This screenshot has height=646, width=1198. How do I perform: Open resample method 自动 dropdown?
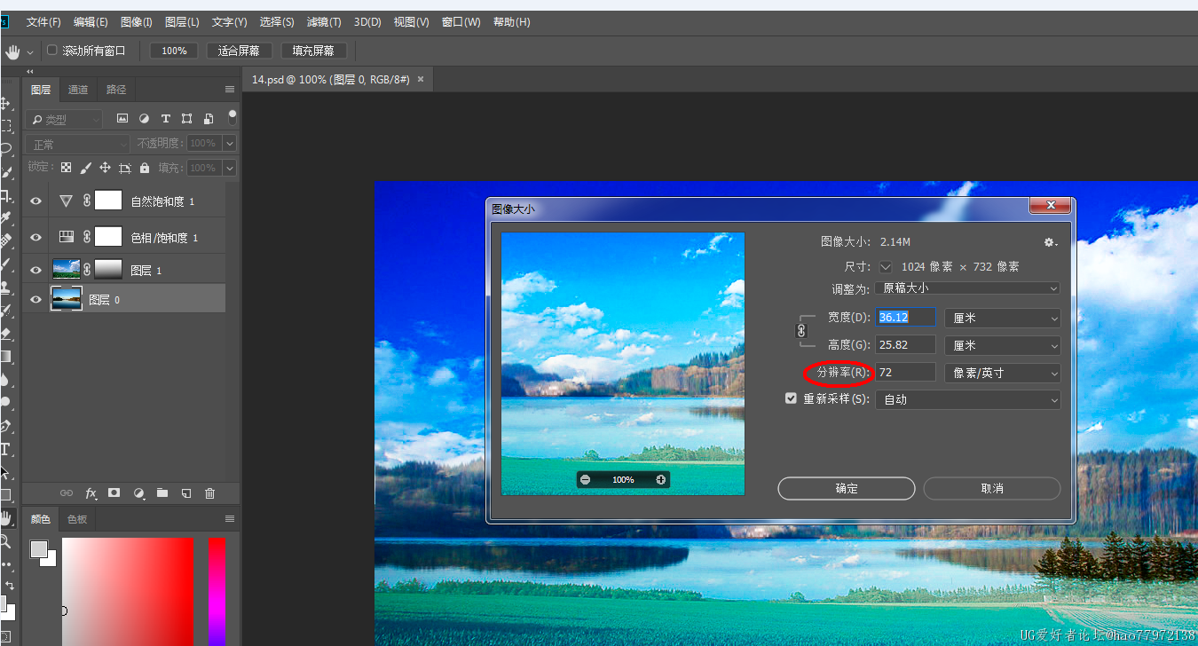(967, 399)
